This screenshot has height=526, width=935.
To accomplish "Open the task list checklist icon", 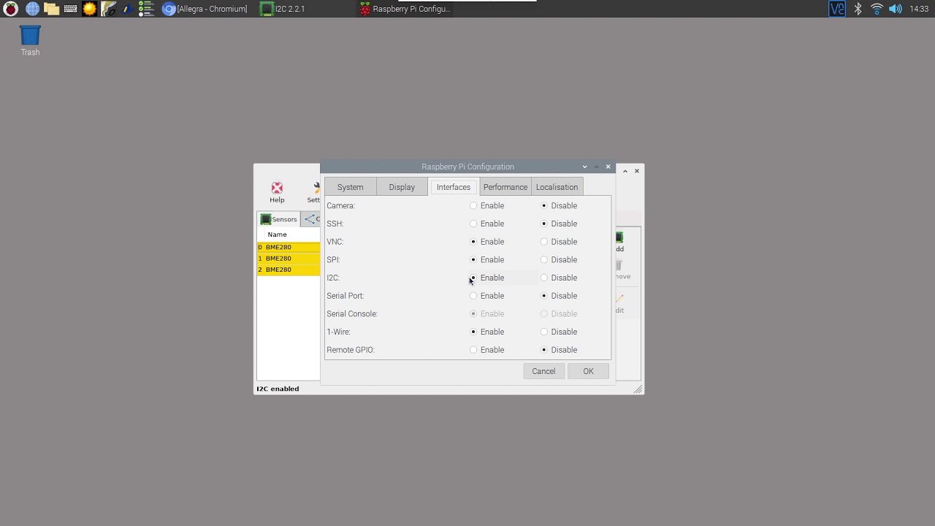I will coord(146,9).
